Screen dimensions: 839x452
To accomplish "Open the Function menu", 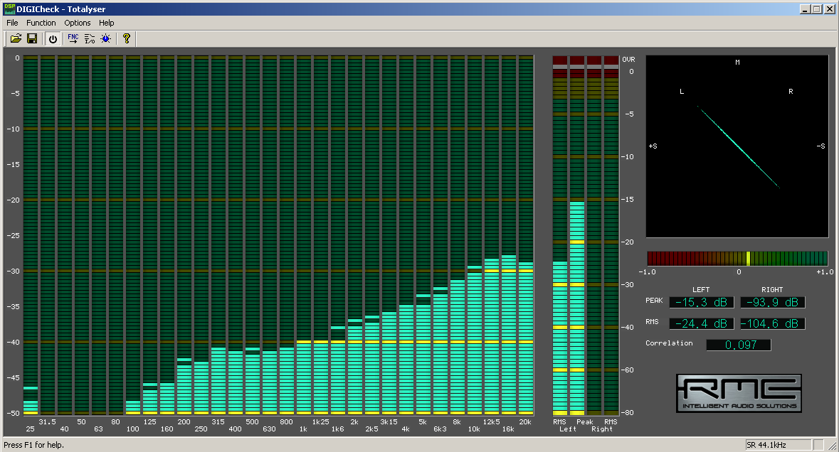I will pyautogui.click(x=41, y=23).
